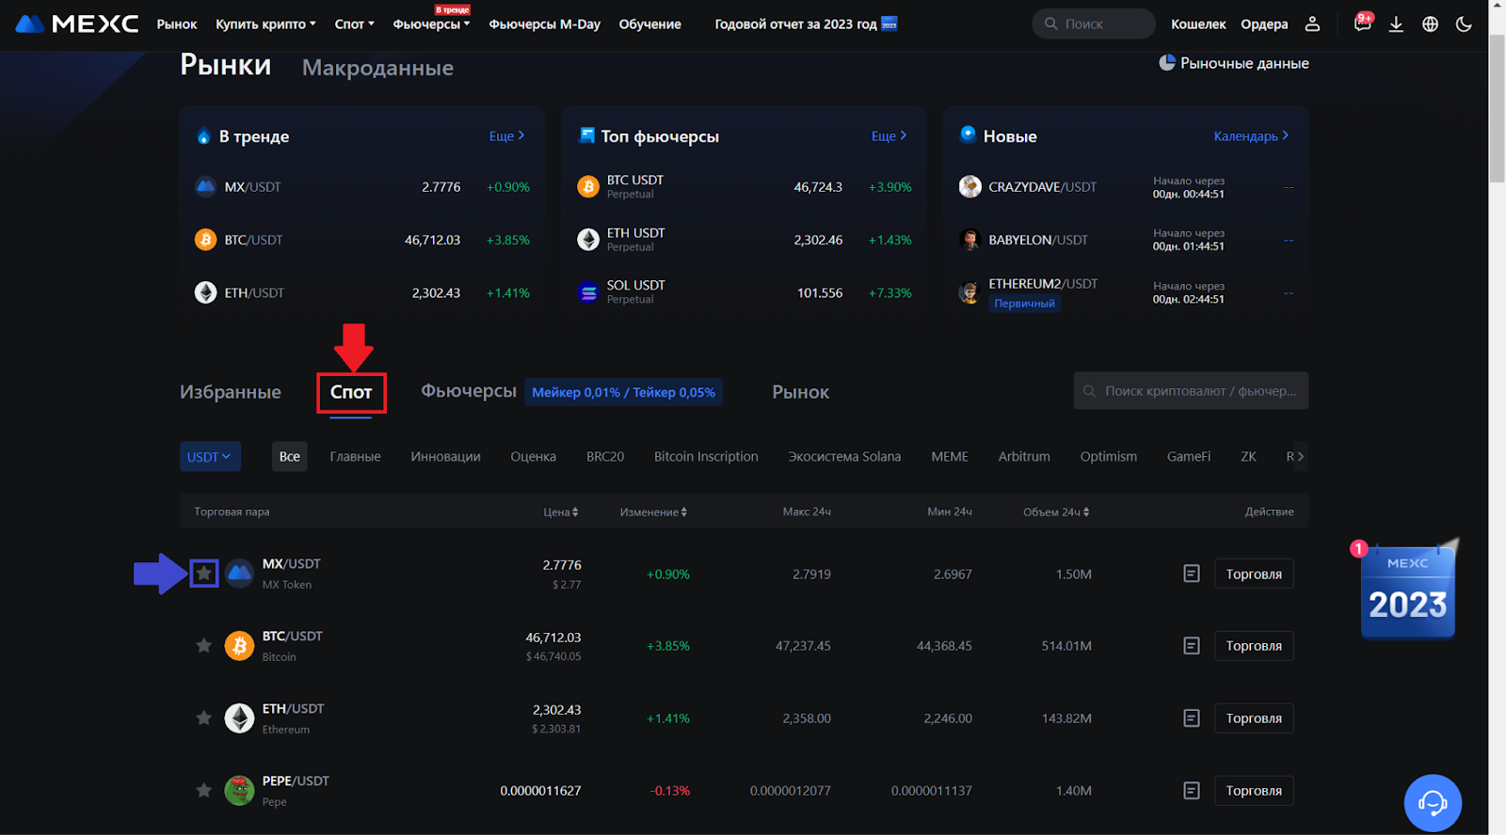Open Обучение in navigation
1506x835 pixels.
(x=649, y=24)
